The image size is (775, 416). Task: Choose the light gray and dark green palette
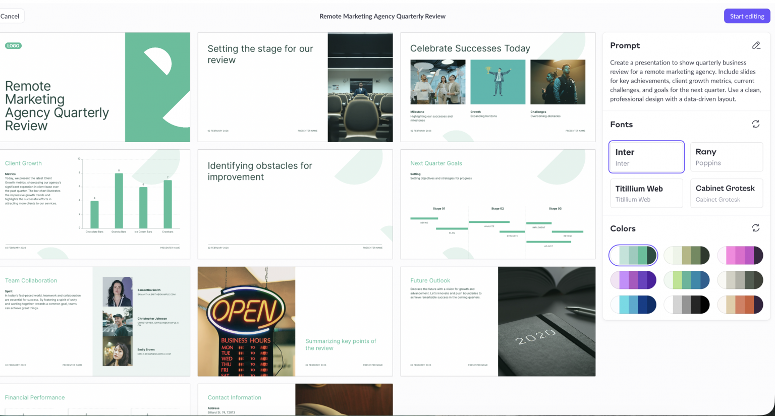coord(740,280)
